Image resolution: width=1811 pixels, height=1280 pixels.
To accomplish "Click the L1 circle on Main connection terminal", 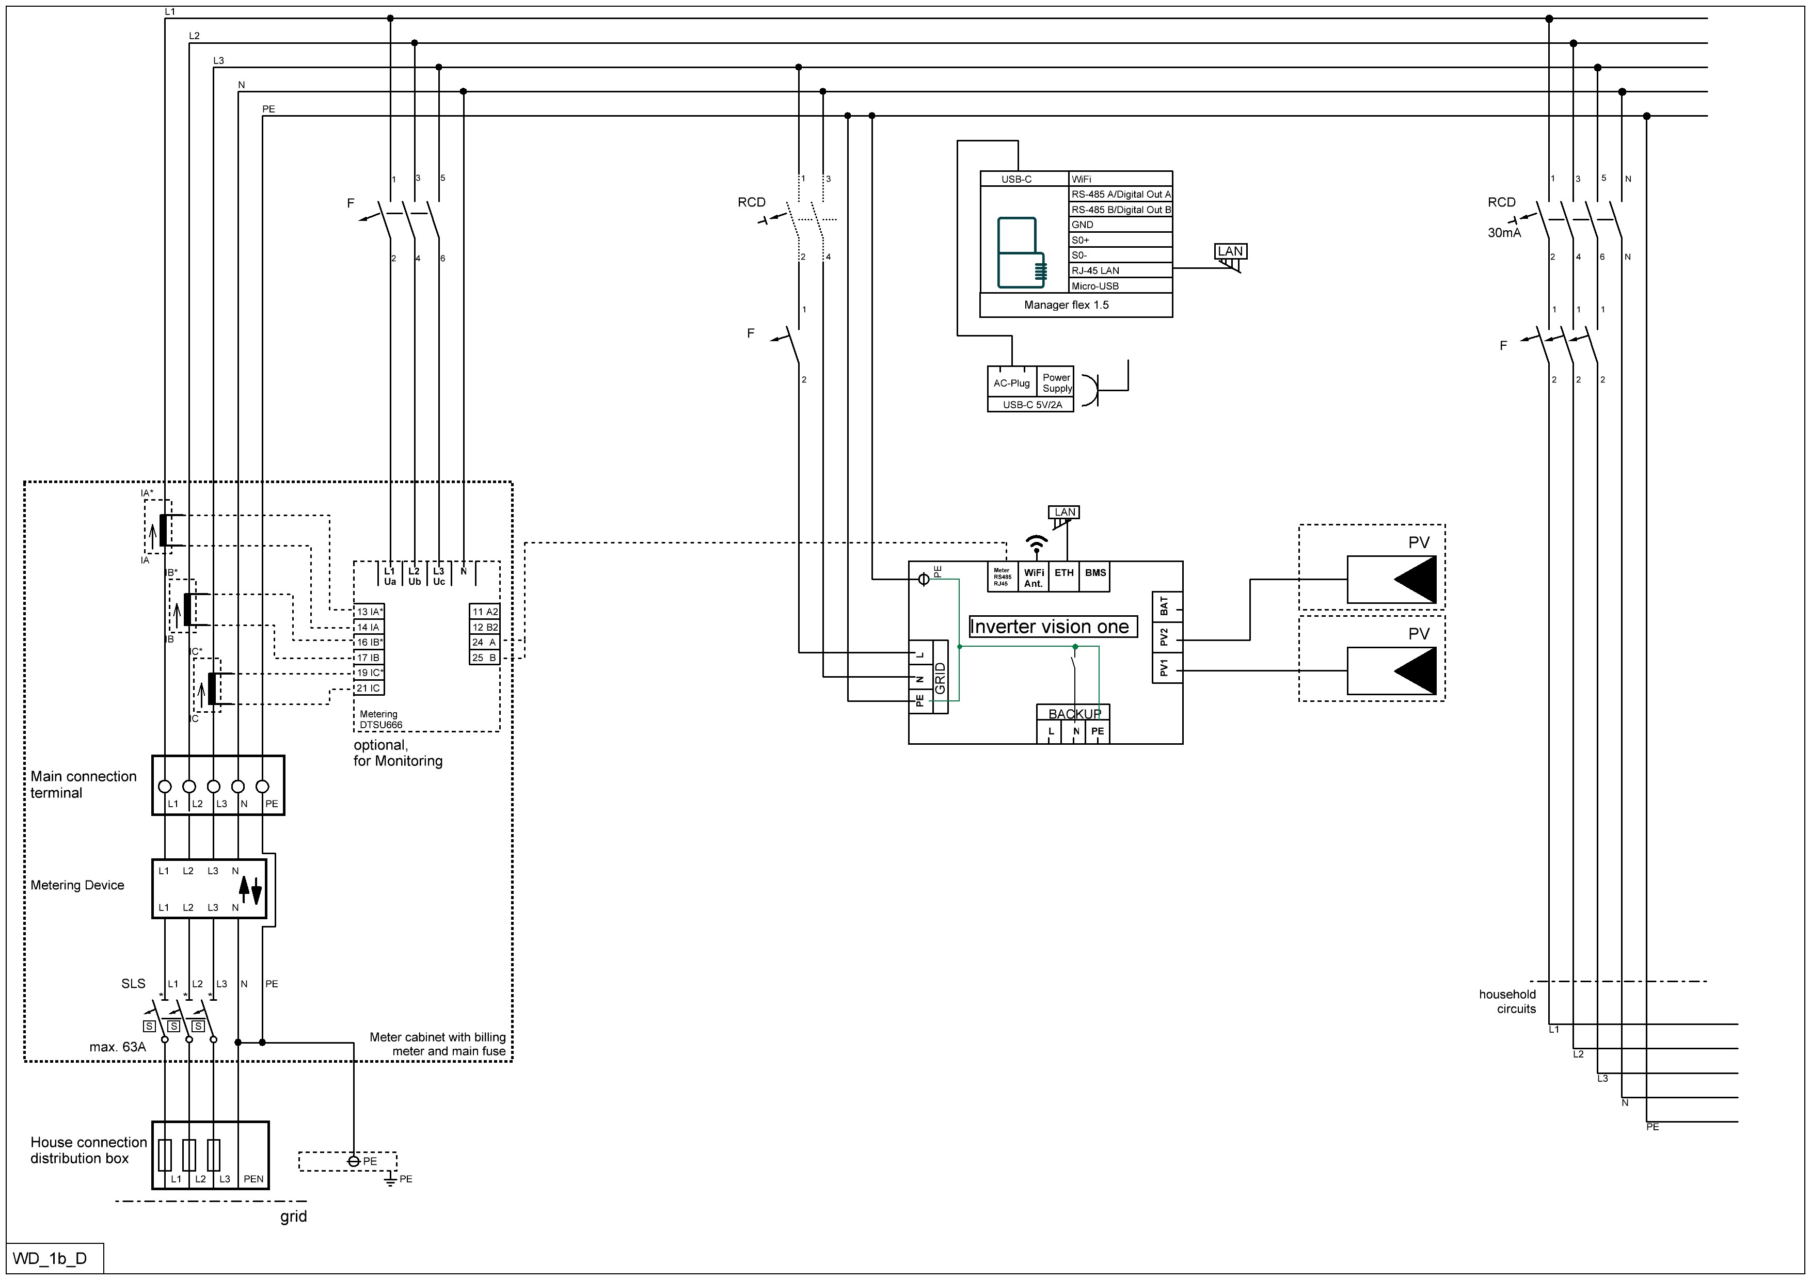I will point(165,786).
